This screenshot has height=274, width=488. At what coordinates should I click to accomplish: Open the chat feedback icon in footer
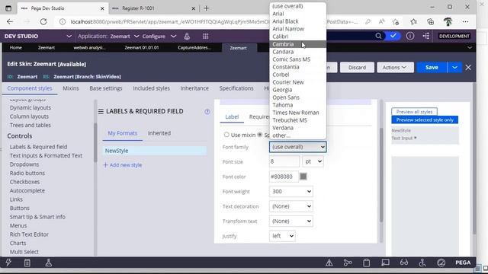[x=385, y=263]
